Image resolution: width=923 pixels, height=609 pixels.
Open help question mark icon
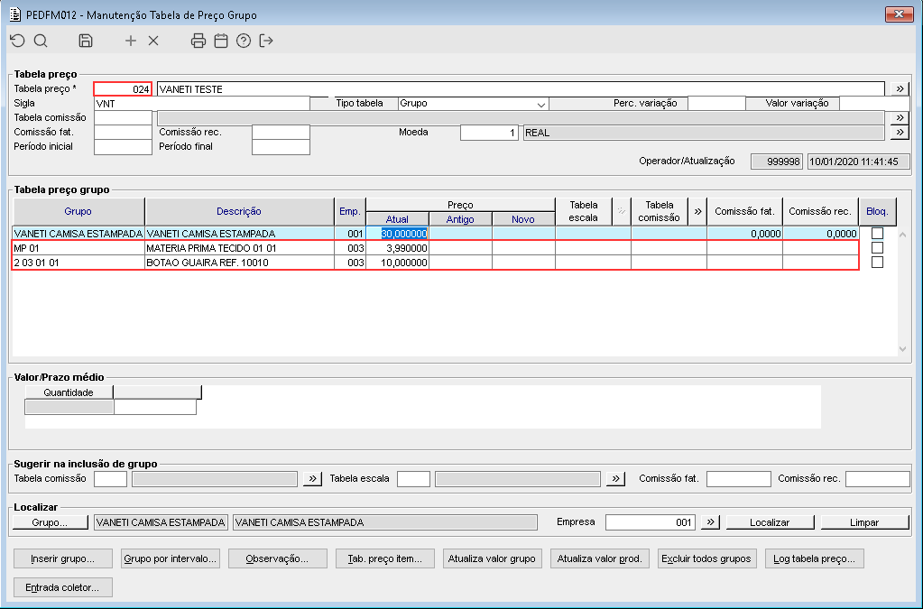pyautogui.click(x=244, y=41)
